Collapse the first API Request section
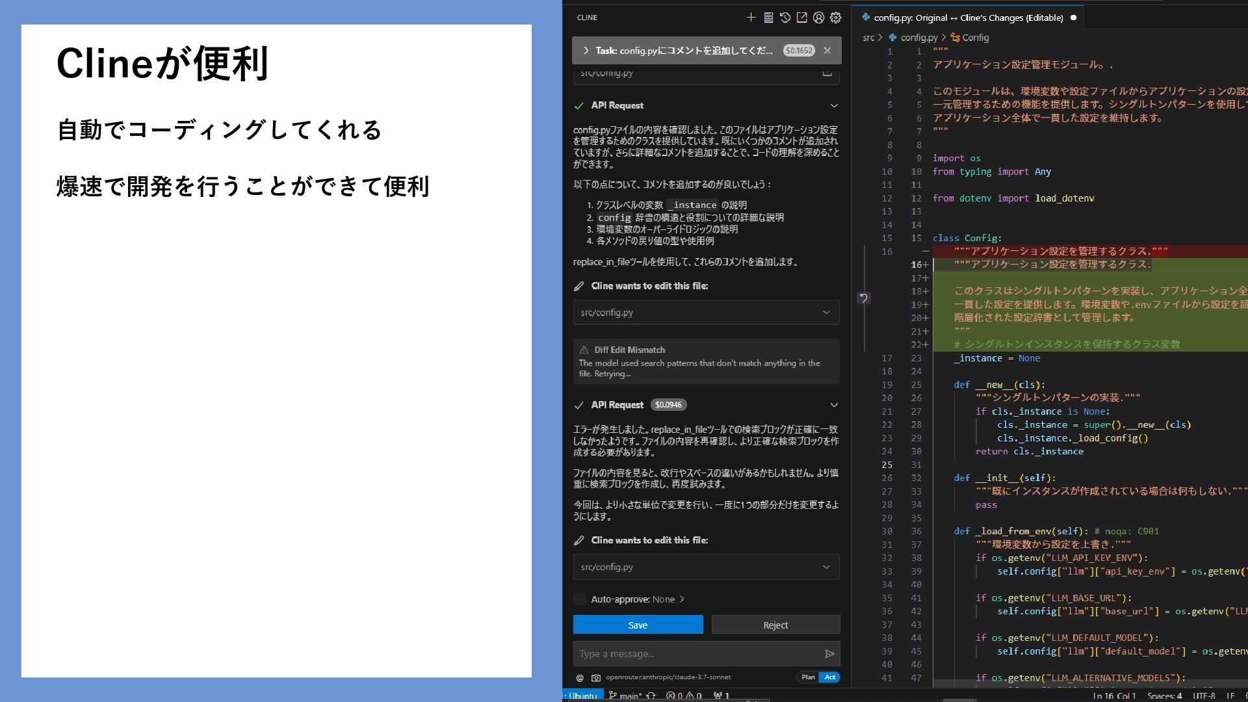The width and height of the screenshot is (1248, 702). tap(834, 105)
